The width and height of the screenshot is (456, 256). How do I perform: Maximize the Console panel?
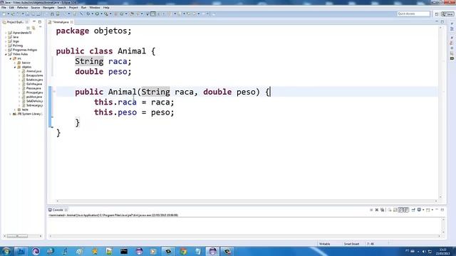pos(442,210)
